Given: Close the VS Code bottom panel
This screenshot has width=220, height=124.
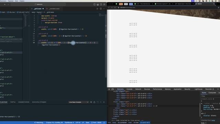Looking at the screenshot, I should coord(104,102).
